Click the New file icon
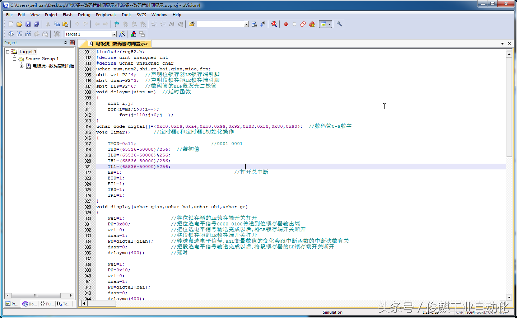 tap(11, 24)
